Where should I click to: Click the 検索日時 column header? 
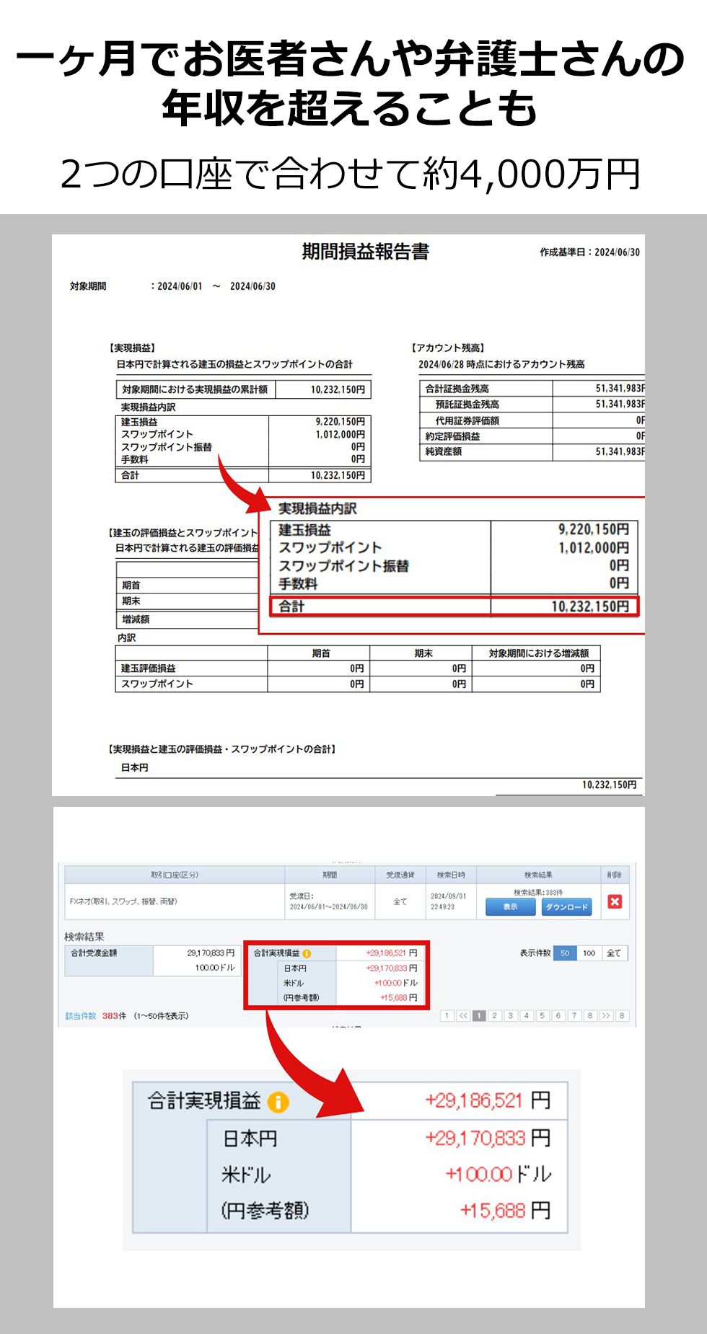tap(451, 875)
